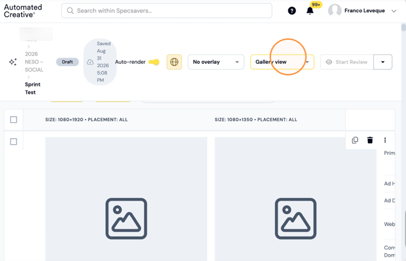Open the 1080×1920 creative placeholder thumbnail
The width and height of the screenshot is (406, 261).
coord(126,199)
